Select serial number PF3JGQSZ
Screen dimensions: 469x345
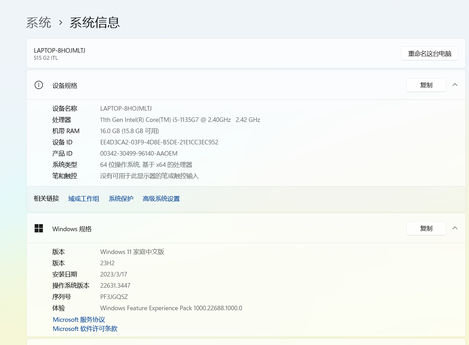(114, 297)
